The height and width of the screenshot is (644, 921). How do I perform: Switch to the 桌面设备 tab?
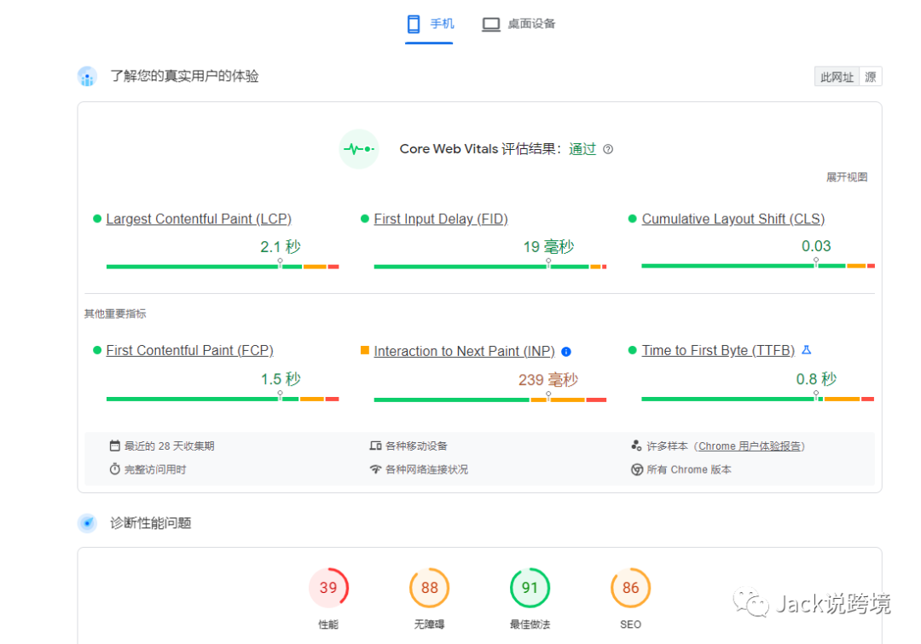point(518,24)
